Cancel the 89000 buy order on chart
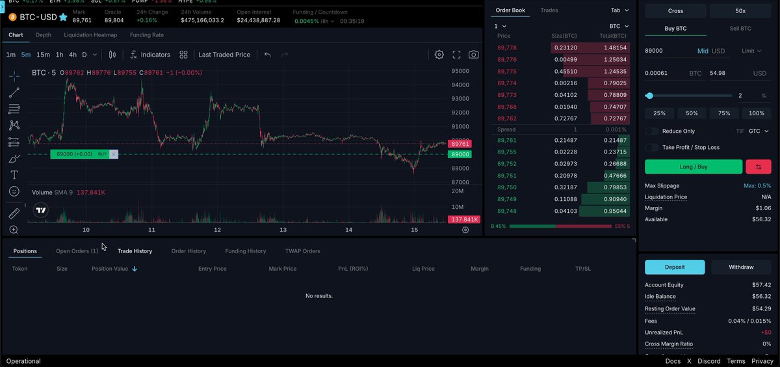 114,154
